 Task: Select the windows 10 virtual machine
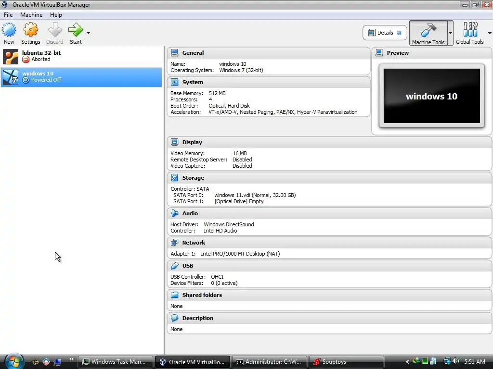click(x=81, y=77)
